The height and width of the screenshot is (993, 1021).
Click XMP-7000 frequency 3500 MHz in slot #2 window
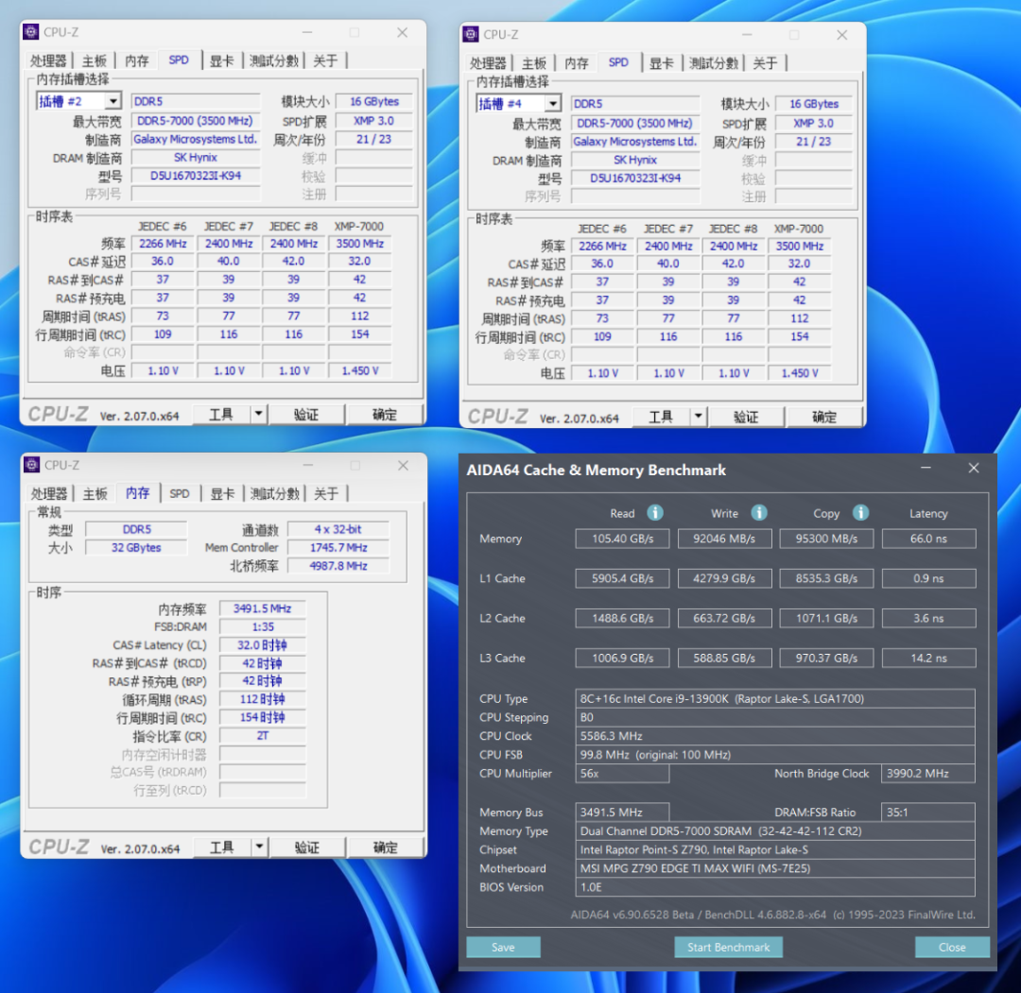tap(359, 244)
